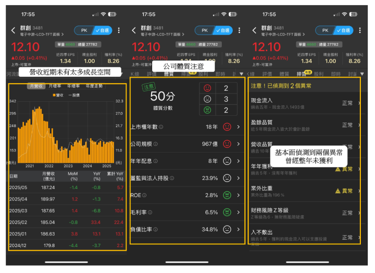
Task: Expand the 上市櫃年數 18年 detail
Action: tap(239, 127)
